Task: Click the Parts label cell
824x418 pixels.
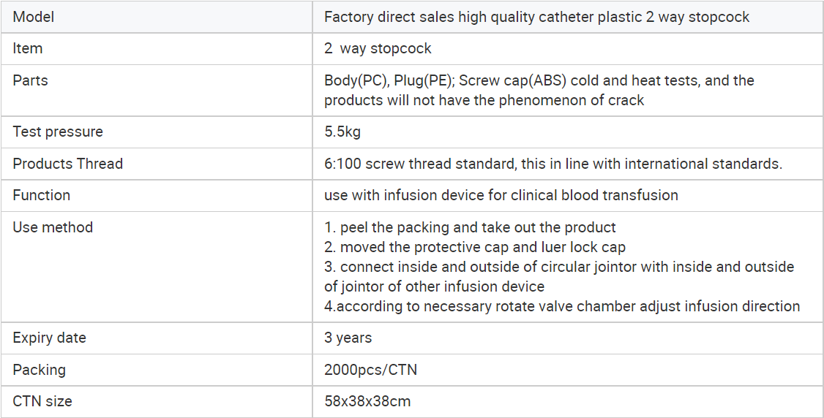Action: (156, 90)
